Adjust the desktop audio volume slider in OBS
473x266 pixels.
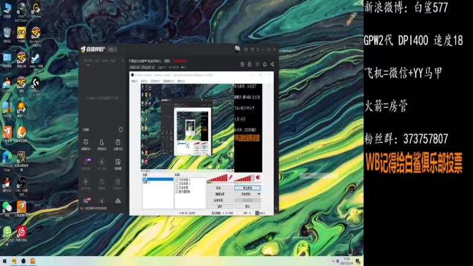click(244, 178)
